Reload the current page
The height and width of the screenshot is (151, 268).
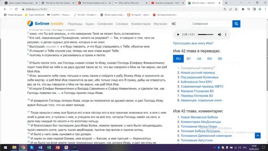click(16, 9)
